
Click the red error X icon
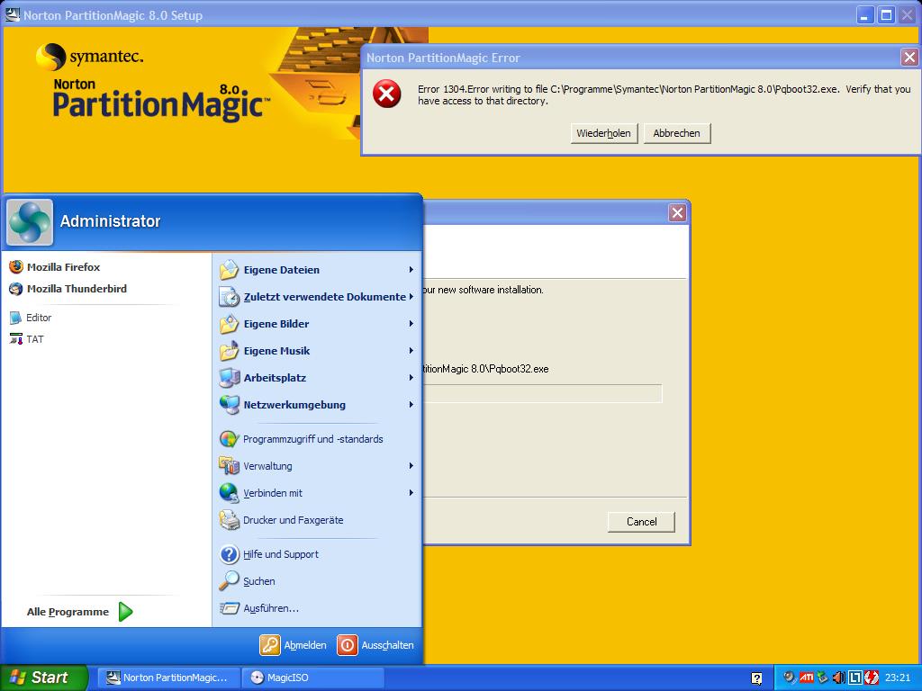[x=387, y=94]
